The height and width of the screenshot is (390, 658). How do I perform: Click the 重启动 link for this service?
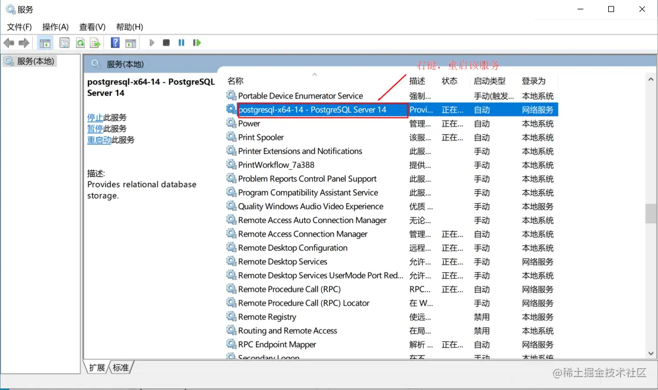point(99,140)
